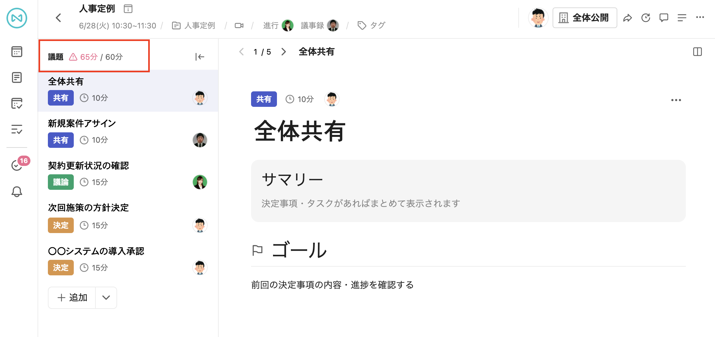The image size is (715, 337).
Task: Open the task list check icon in sidebar
Action: pyautogui.click(x=17, y=129)
